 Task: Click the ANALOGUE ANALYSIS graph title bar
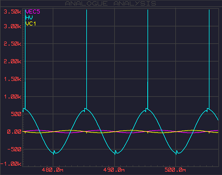(111, 3)
